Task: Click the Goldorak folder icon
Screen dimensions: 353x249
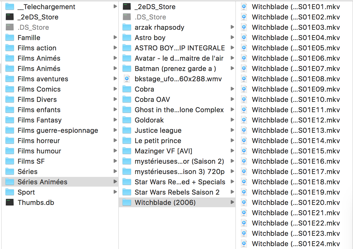Action: pos(127,120)
